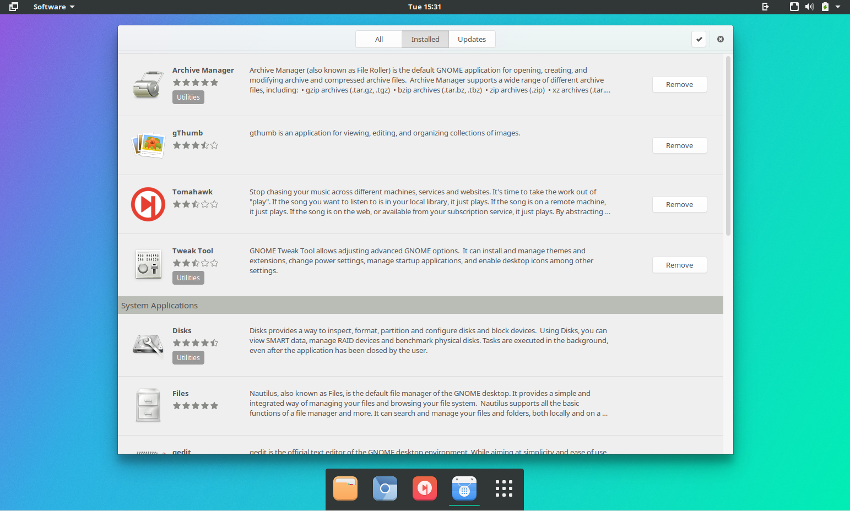Click the battery status icon
The image size is (850, 511).
(x=825, y=7)
